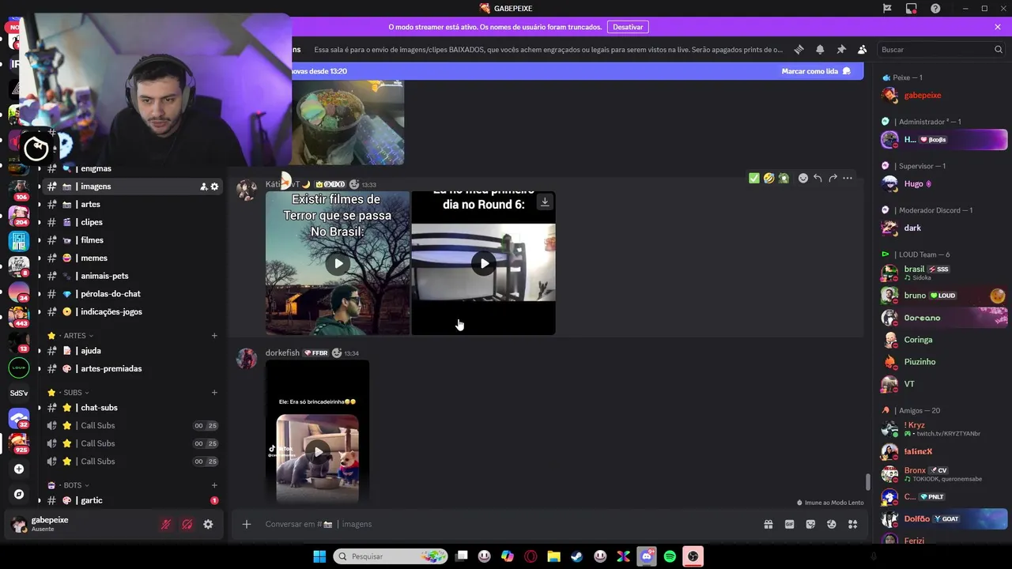
Task: Open the Help question mark icon
Action: coord(935,8)
